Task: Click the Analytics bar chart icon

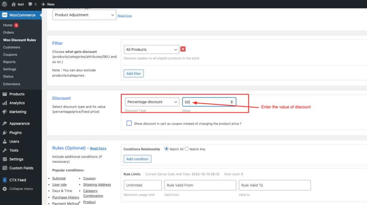Action: point(5,103)
